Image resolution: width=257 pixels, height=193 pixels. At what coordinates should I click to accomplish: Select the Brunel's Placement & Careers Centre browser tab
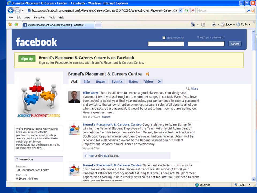[58, 25]
